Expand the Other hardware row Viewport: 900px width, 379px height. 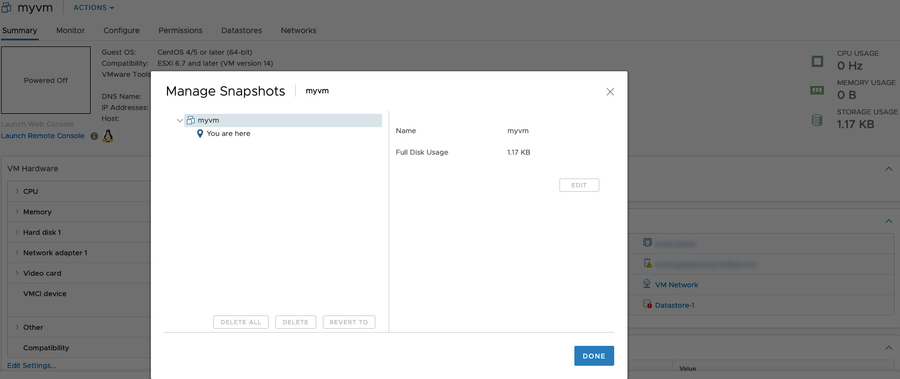coord(17,327)
